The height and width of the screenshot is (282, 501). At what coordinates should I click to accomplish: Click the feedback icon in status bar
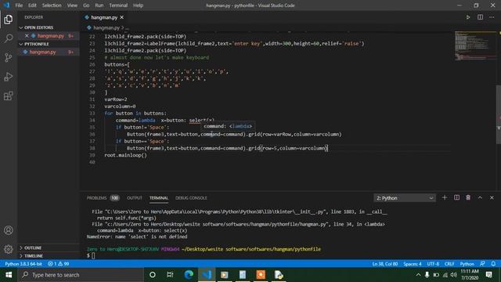482,264
